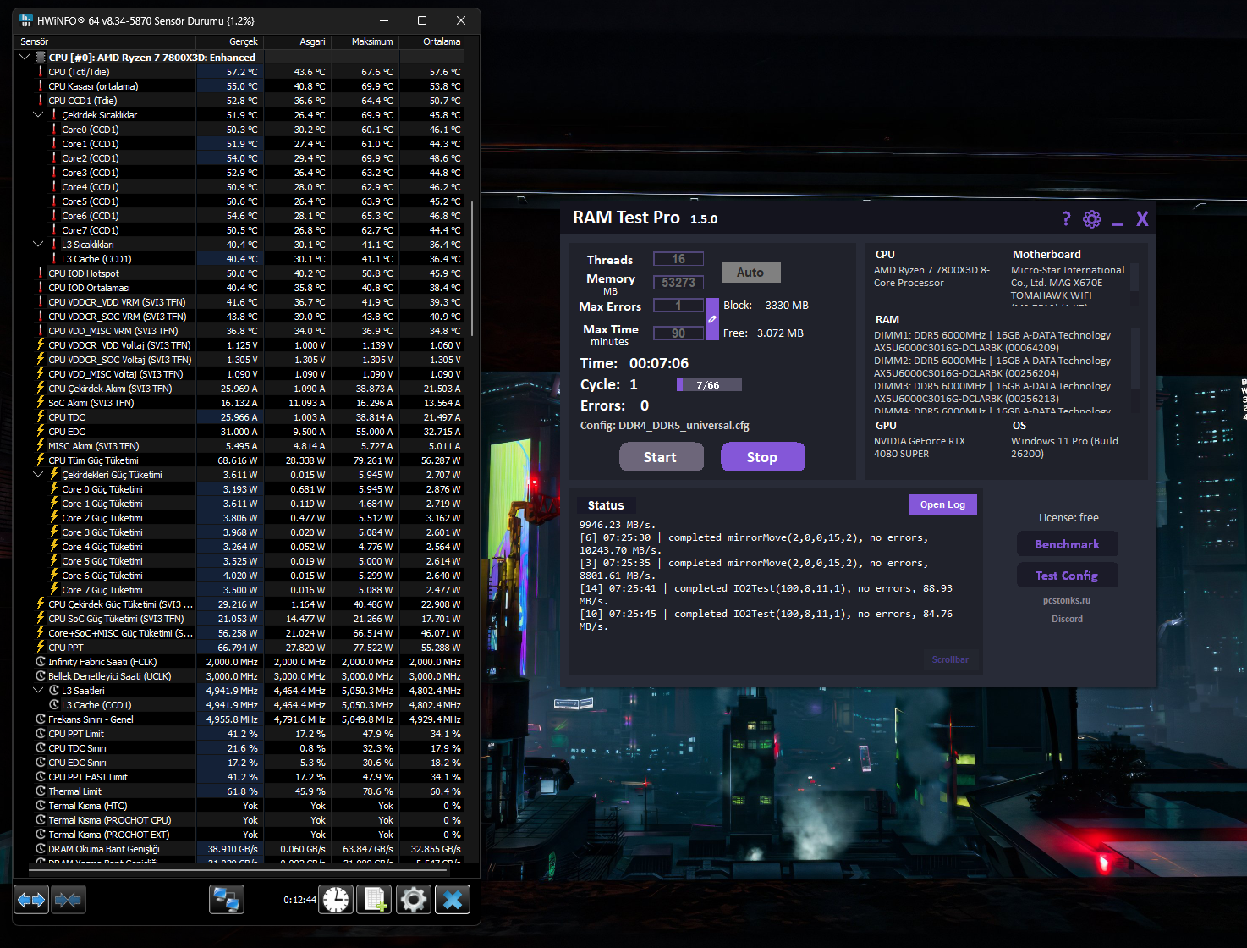
Task: Click the Motherboard info scrollbar in RAM Test Pro
Action: pos(1135,277)
